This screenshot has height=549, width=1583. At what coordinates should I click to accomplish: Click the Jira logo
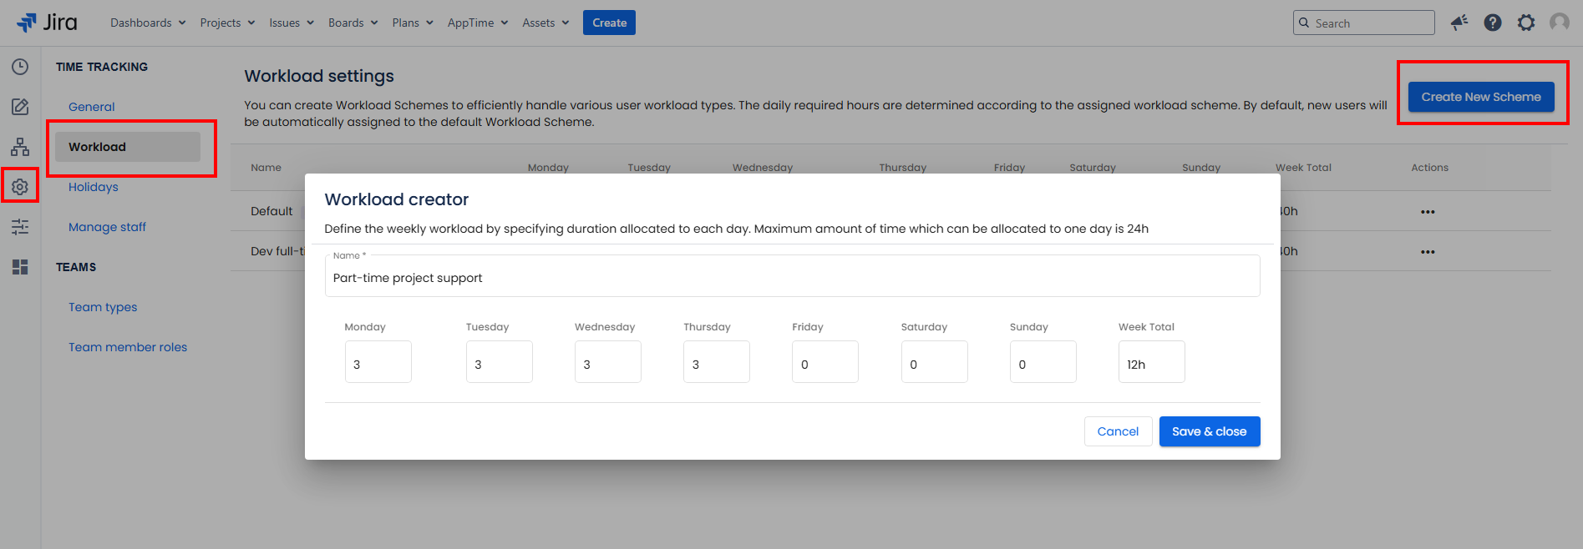click(x=47, y=23)
